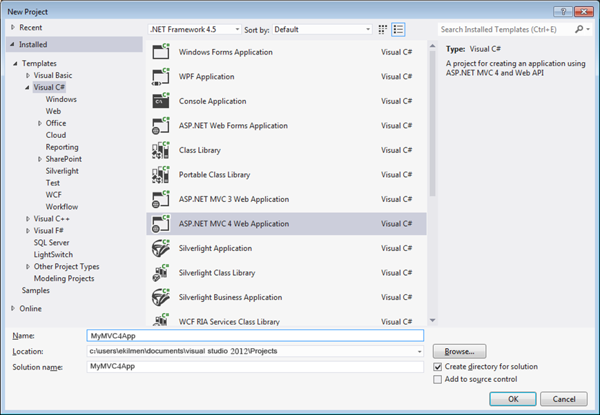Open the Sort by Default dropdown
Screen dimensions: 600x415
coord(322,30)
